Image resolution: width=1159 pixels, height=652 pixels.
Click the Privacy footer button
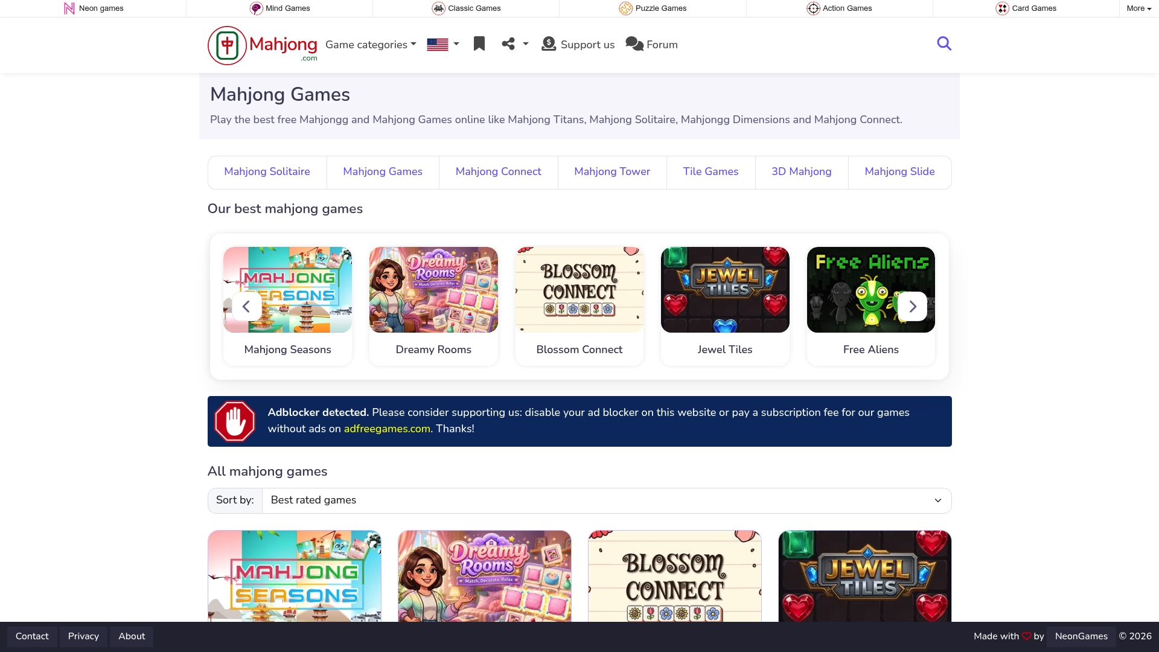[83, 636]
